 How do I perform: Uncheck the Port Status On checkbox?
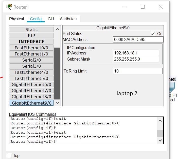152,34
